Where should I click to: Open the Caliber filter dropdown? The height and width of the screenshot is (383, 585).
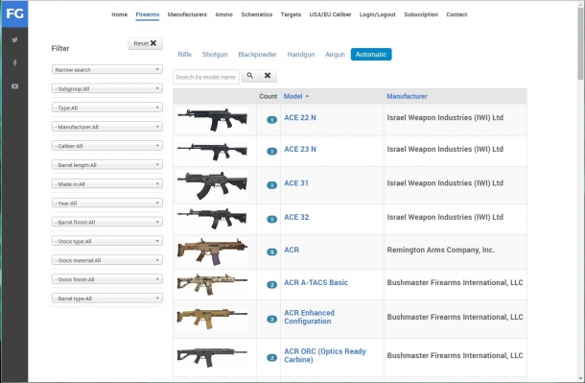click(x=107, y=146)
